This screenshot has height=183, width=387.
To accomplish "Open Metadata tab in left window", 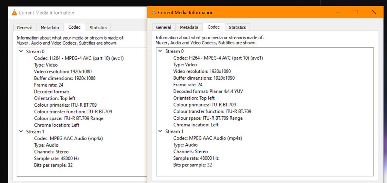I will (50, 28).
